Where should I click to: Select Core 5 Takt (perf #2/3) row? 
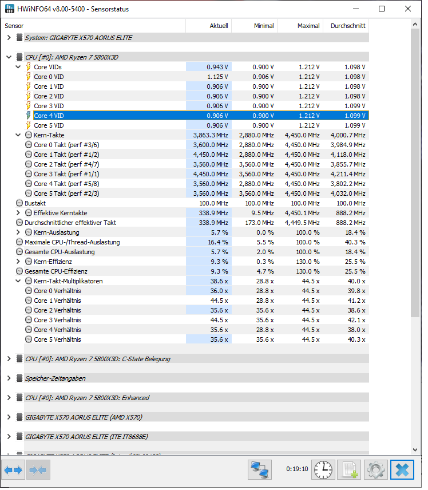point(197,194)
